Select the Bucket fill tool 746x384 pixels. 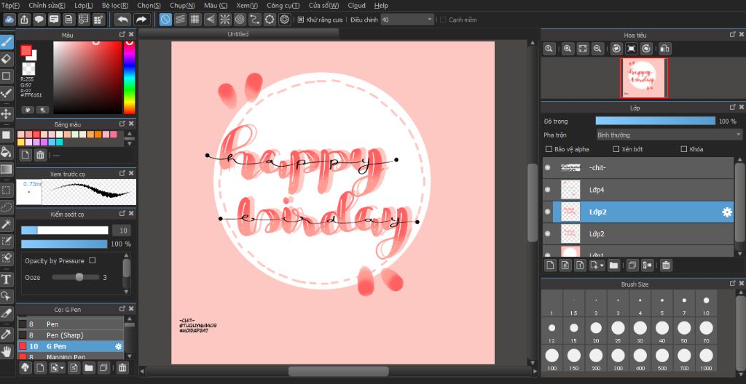(7, 152)
